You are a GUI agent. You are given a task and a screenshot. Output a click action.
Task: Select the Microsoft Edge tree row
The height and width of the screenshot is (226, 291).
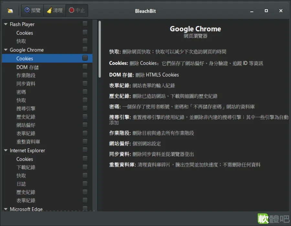pos(47,208)
